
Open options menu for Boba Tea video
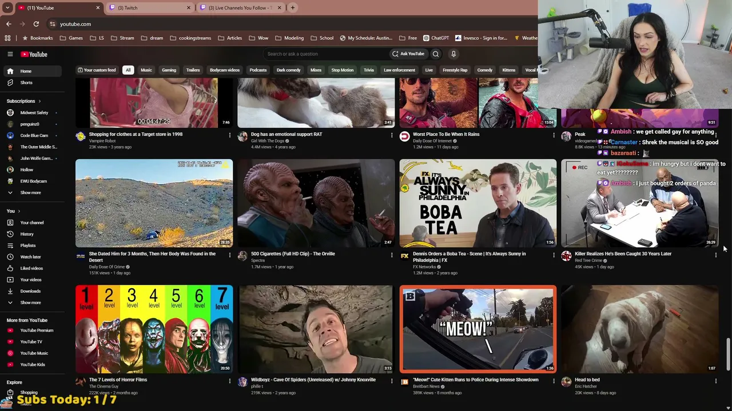coord(554,255)
